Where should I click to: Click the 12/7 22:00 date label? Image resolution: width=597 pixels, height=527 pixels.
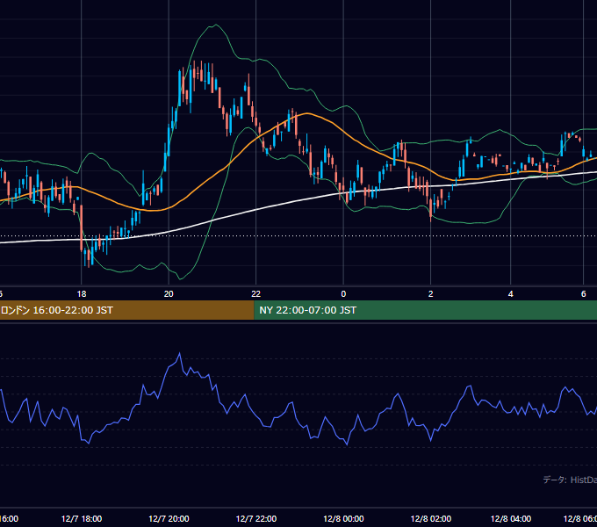click(x=255, y=519)
